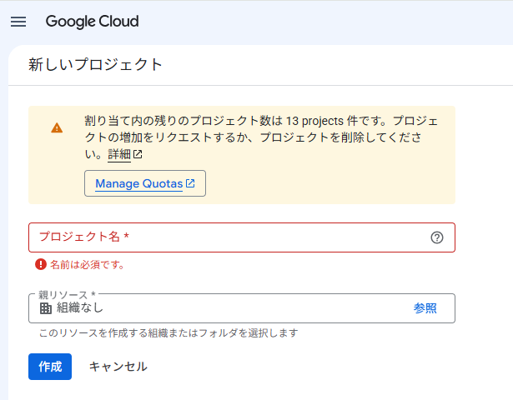The width and height of the screenshot is (513, 400).
Task: Click the red error icon beside 名前は必須です
Action: click(x=41, y=264)
